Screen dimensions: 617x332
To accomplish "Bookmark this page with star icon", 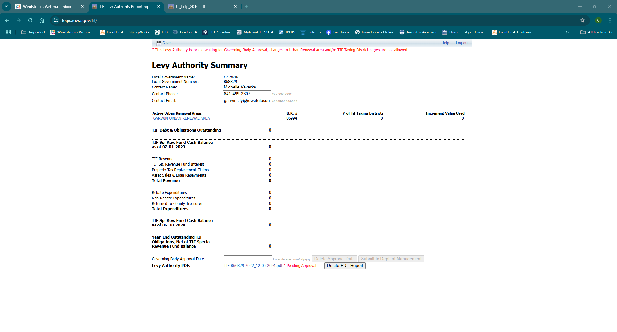I will [x=582, y=20].
